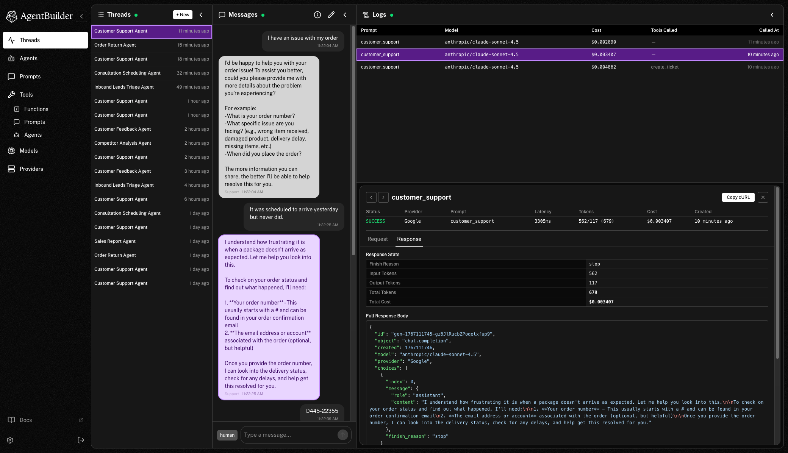Select the Threads icon in the sidebar
This screenshot has width=788, height=453.
(11, 40)
